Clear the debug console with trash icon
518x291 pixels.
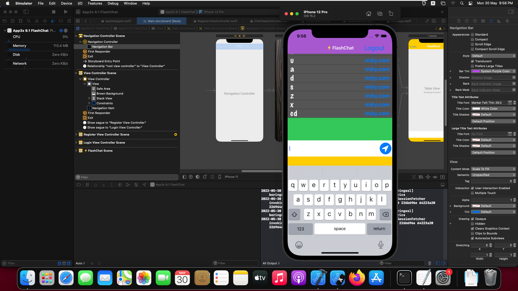pyautogui.click(x=430, y=263)
